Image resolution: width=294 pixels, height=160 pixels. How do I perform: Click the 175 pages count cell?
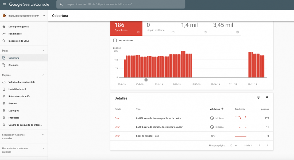coord(267,118)
